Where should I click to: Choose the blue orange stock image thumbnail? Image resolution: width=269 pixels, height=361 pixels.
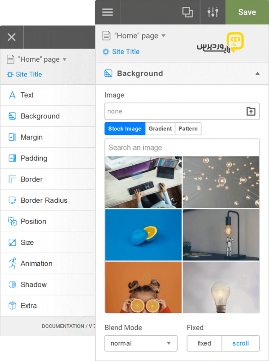pos(143,235)
